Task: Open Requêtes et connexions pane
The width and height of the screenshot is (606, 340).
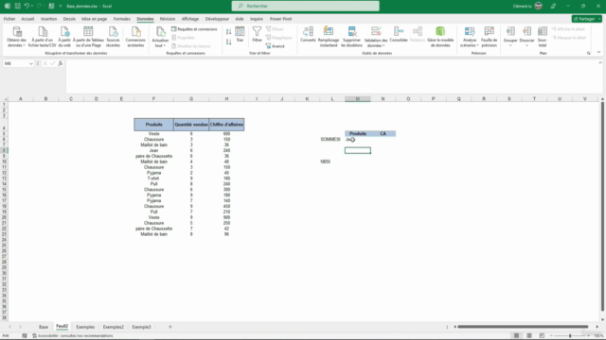Action: (x=194, y=29)
